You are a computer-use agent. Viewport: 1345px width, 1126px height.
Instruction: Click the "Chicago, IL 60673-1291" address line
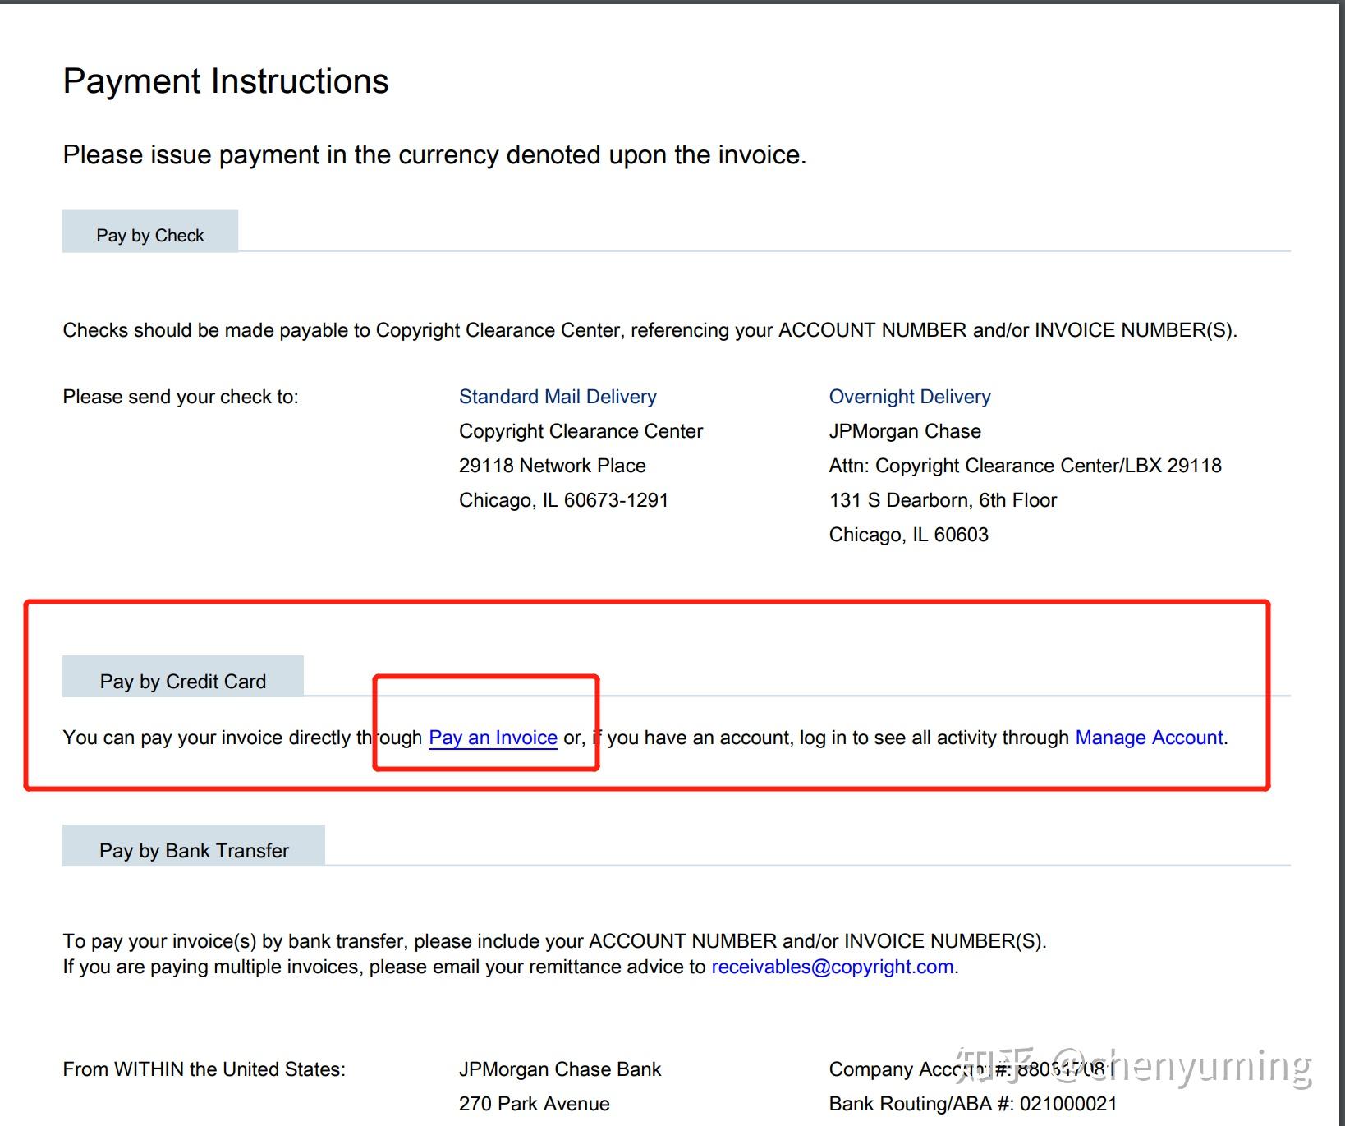(x=563, y=500)
